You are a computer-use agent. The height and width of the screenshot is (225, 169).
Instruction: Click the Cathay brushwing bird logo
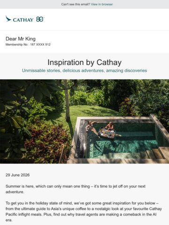[x=8, y=19]
